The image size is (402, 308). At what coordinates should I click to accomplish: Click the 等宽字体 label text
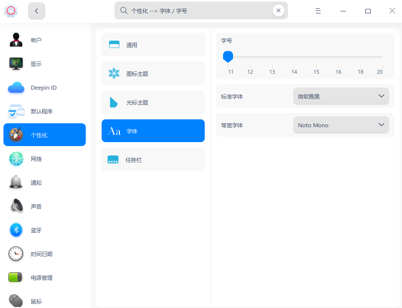232,125
